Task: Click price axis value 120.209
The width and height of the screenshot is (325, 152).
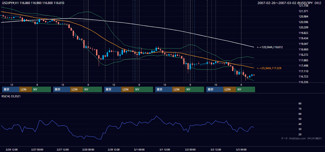Action: click(303, 27)
